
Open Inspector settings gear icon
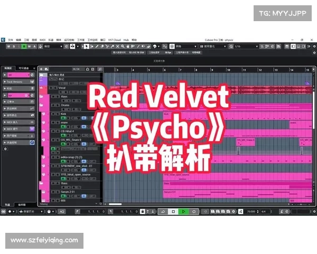click(5, 149)
